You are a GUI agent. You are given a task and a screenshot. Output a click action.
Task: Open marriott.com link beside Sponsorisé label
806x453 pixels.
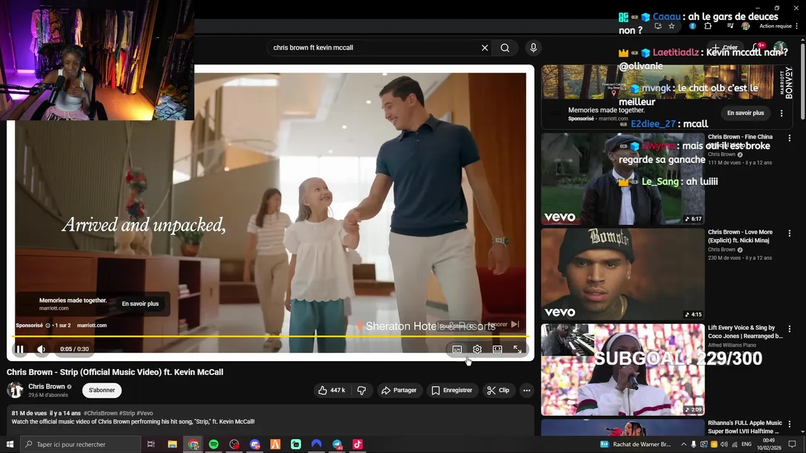tap(92, 325)
